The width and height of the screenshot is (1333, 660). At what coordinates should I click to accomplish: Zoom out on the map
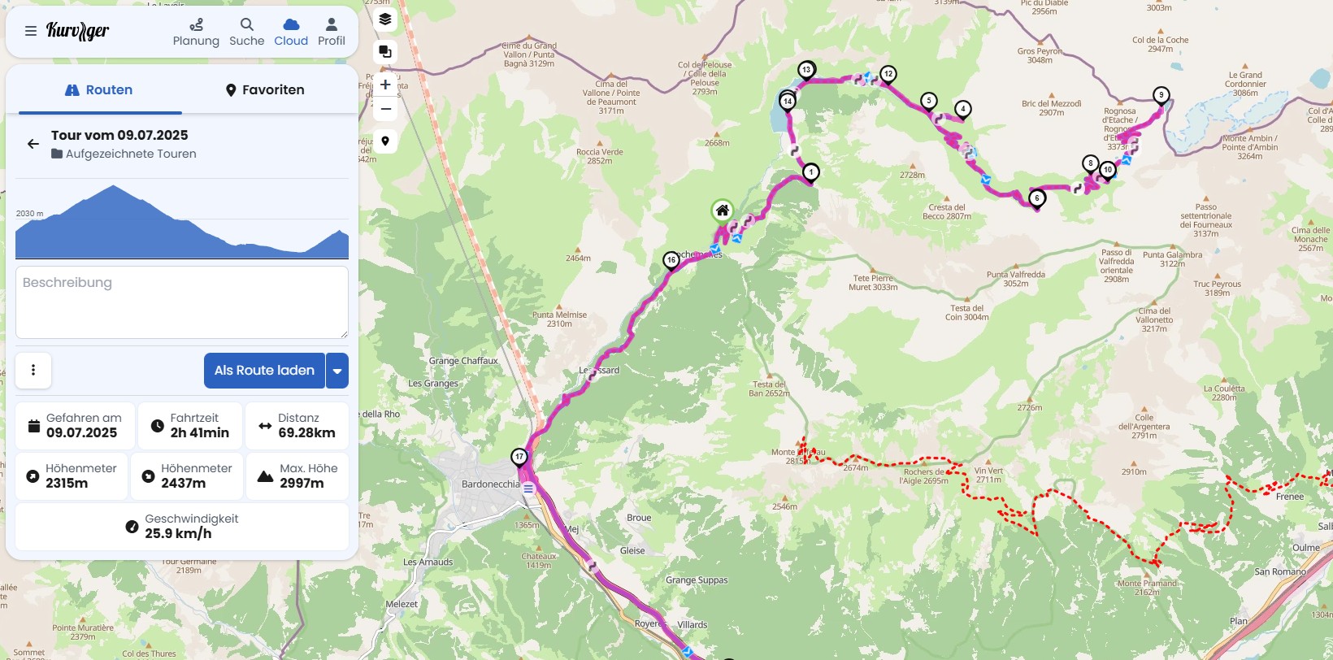[385, 109]
